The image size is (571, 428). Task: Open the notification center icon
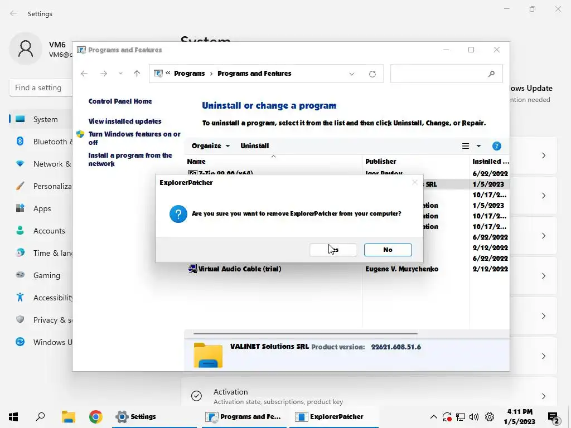(553, 417)
